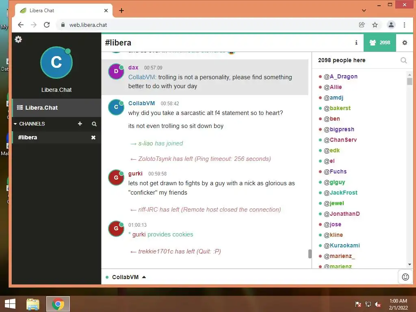Add a channel with the plus icon

point(80,123)
